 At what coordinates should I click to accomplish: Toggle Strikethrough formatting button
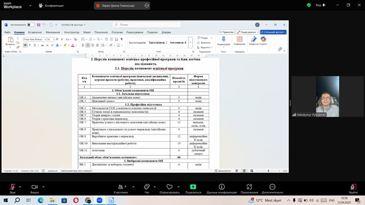(43, 45)
